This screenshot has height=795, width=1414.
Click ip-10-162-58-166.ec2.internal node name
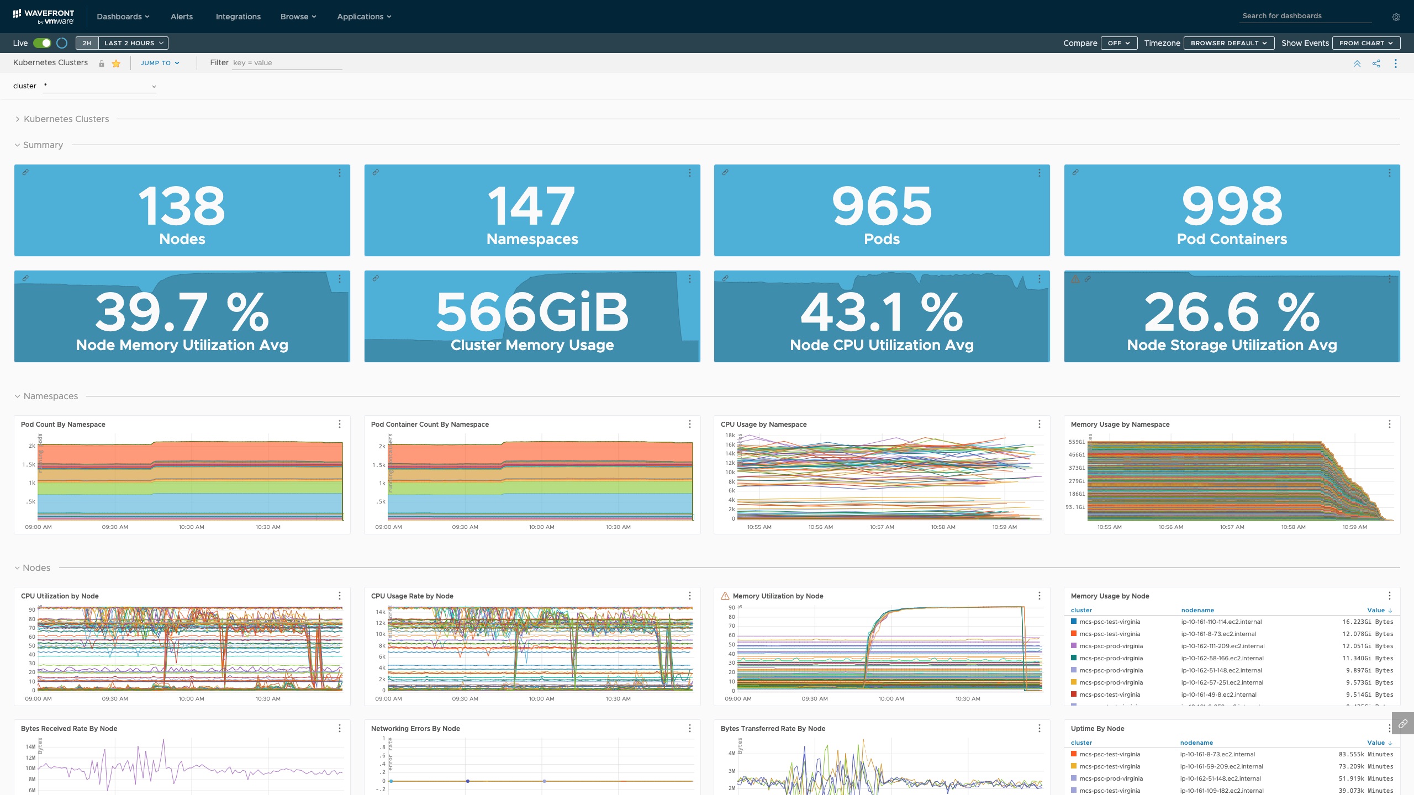click(x=1222, y=658)
